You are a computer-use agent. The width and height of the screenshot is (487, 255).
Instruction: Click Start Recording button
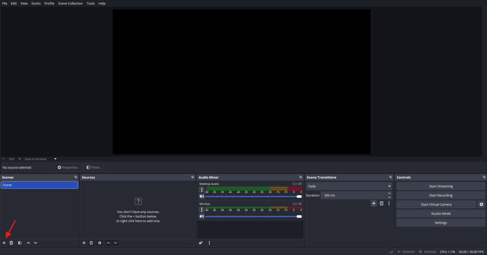point(440,195)
